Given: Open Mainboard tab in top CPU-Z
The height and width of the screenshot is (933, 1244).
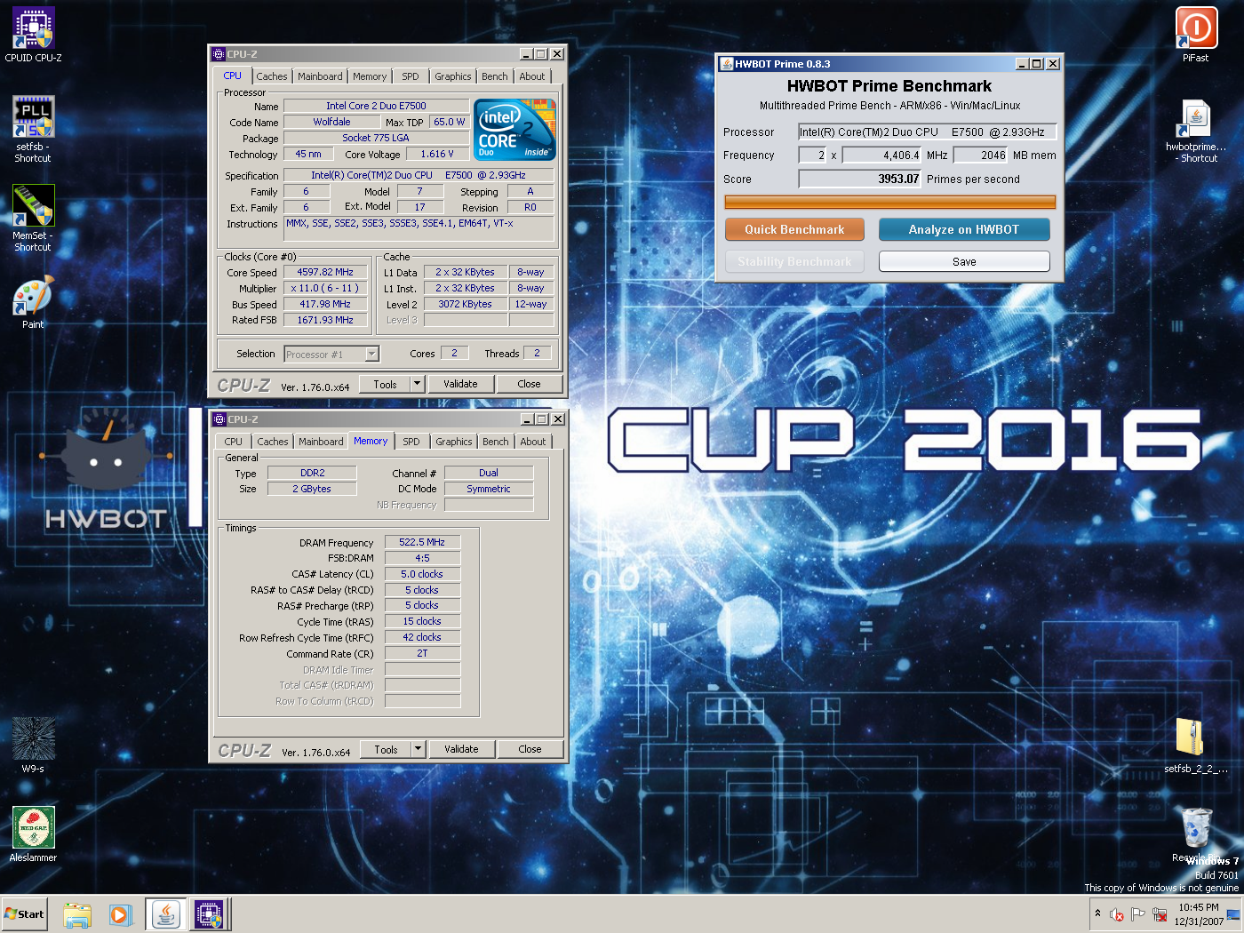Looking at the screenshot, I should pyautogui.click(x=320, y=76).
